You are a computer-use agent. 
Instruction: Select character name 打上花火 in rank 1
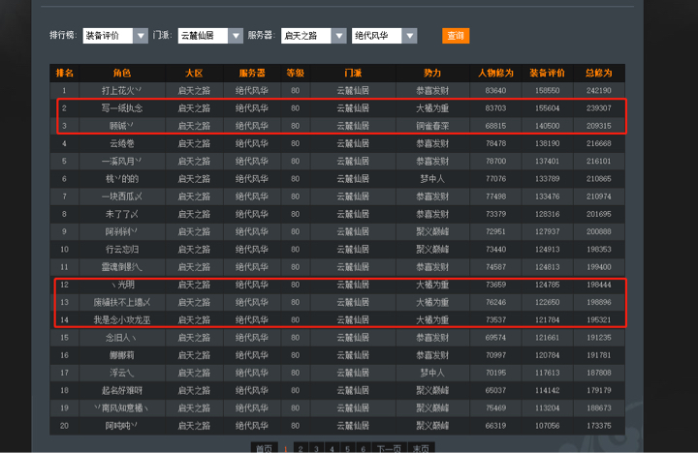click(x=121, y=91)
